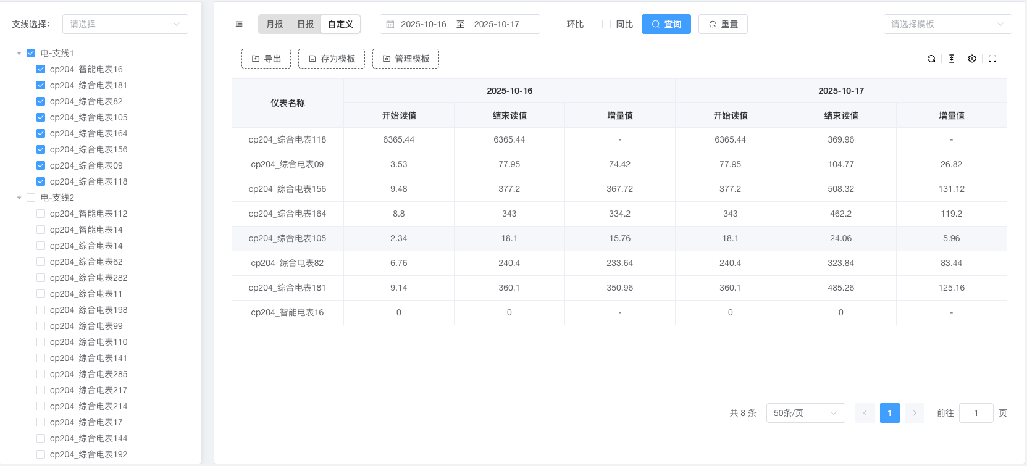The image size is (1027, 466).
Task: Click the 2025-10-16 table group header
Action: coord(509,91)
